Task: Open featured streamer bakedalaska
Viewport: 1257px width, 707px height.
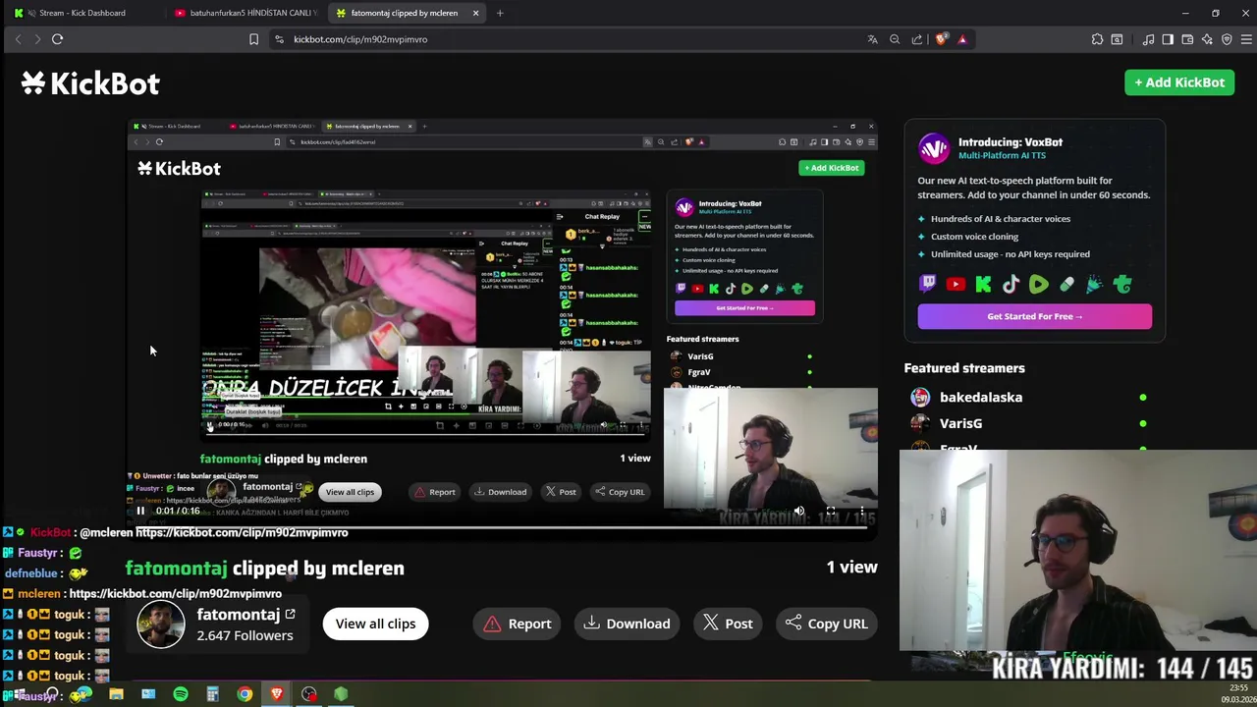Action: click(981, 397)
